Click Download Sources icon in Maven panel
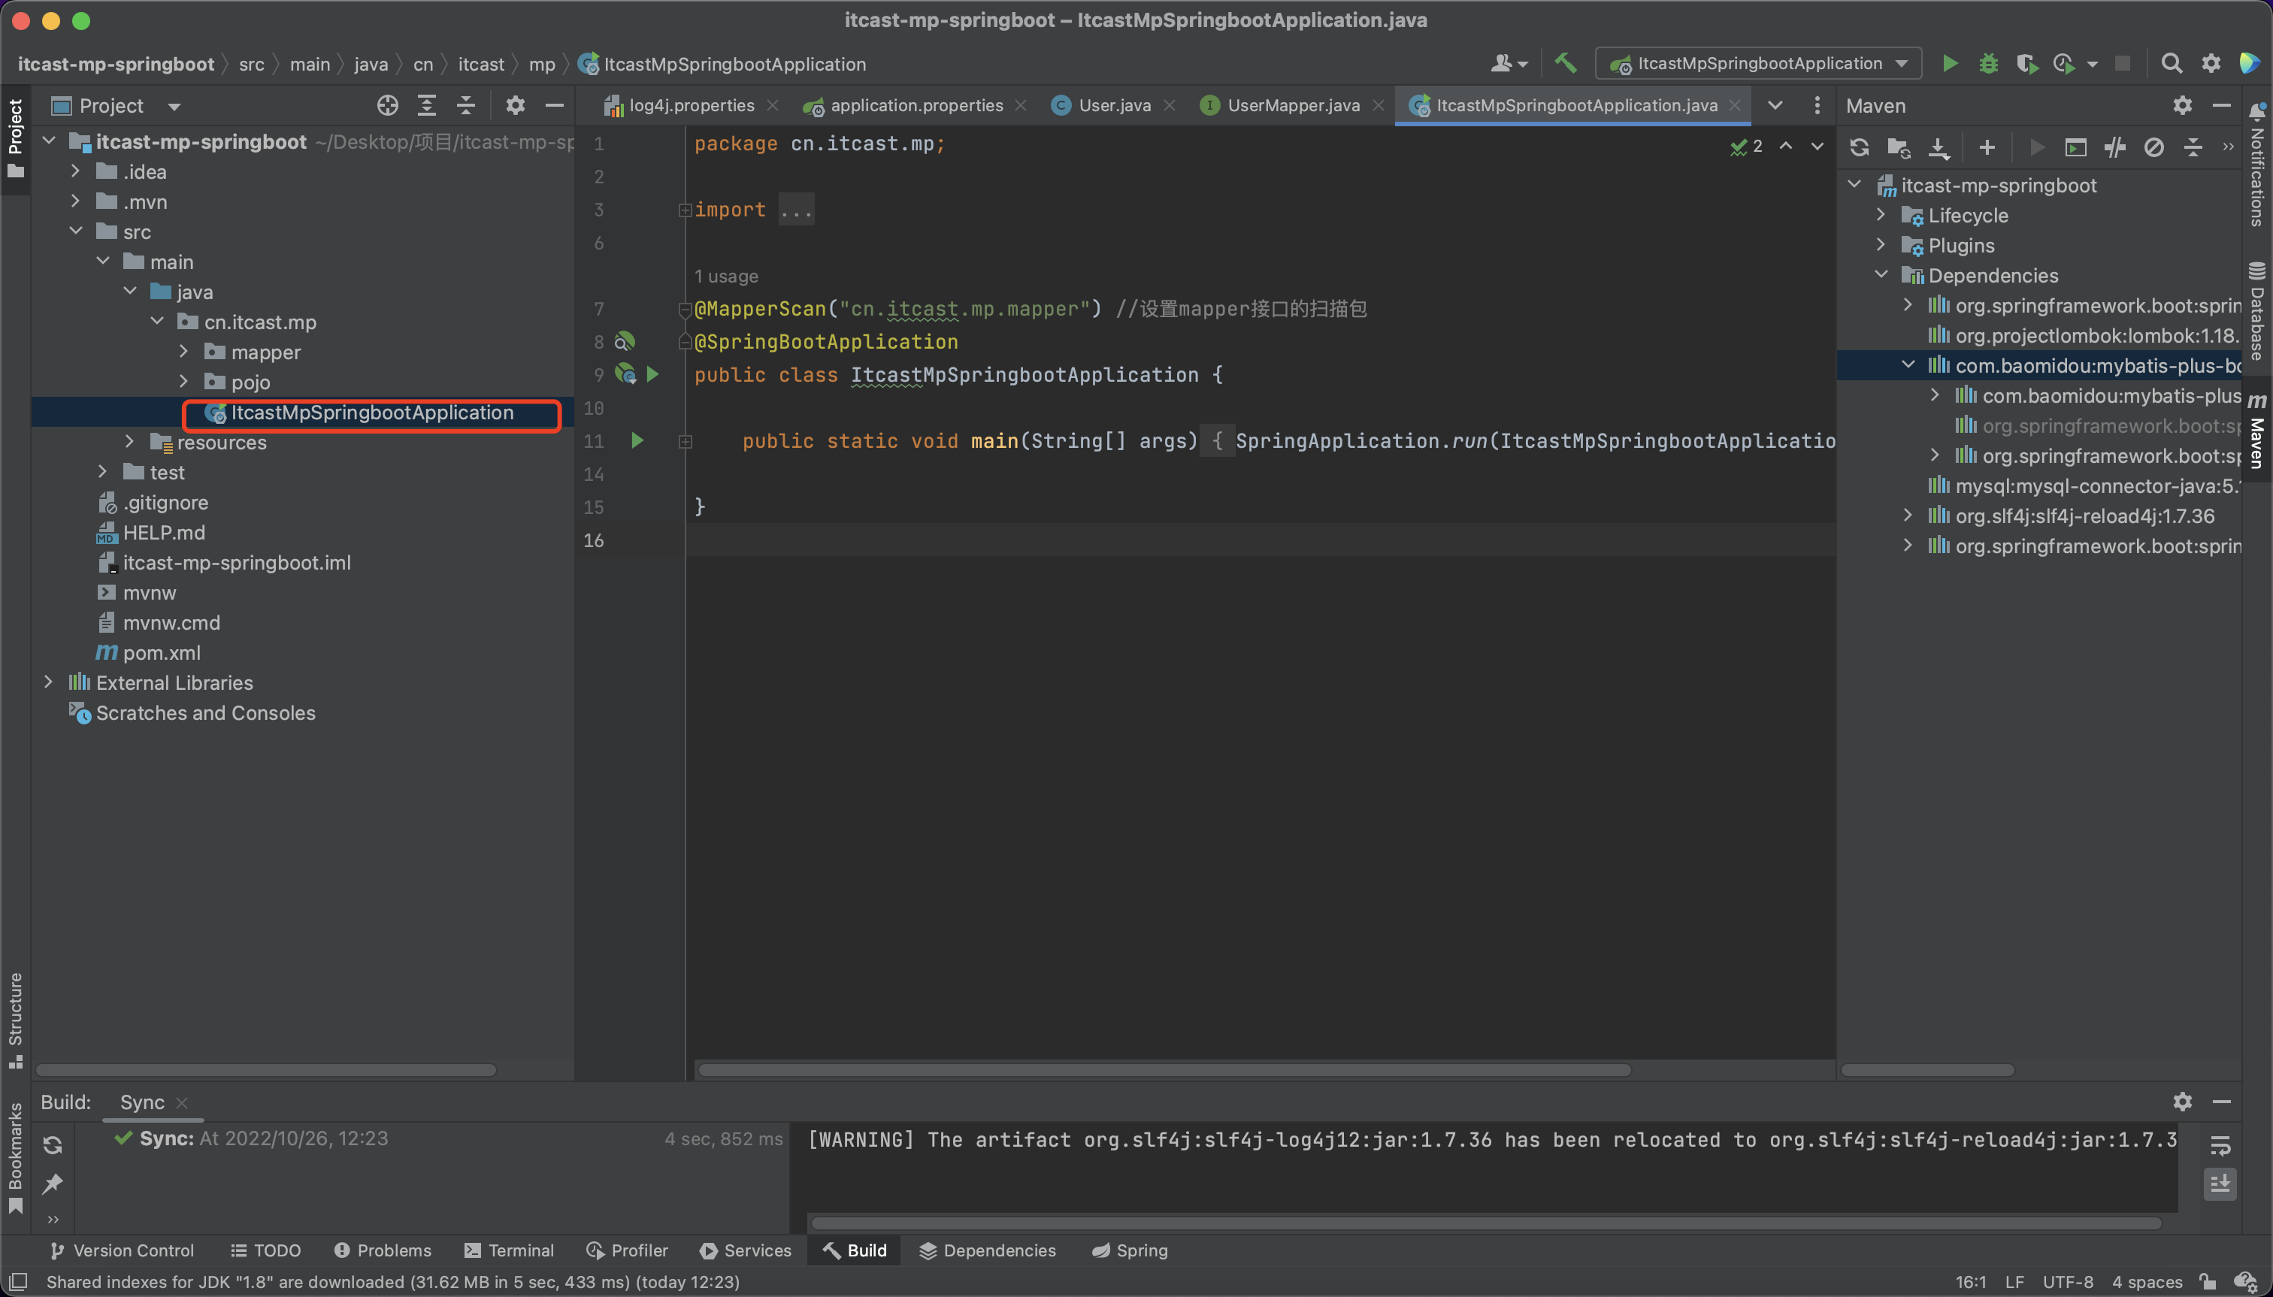Screen dimensions: 2273x1297 pyautogui.click(x=1938, y=148)
